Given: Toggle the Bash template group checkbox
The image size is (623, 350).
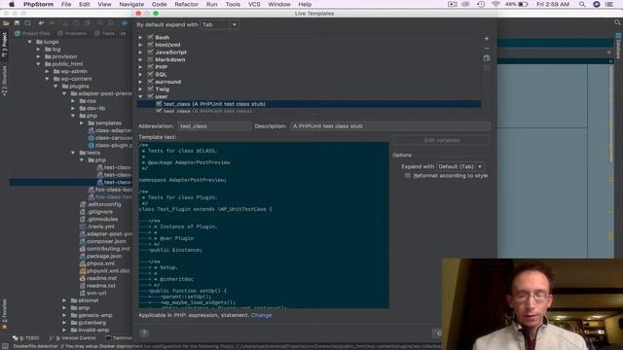Looking at the screenshot, I should pyautogui.click(x=150, y=37).
